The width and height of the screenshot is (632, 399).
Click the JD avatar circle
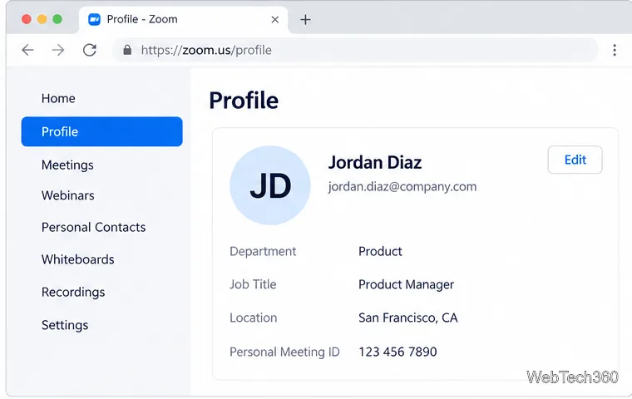[270, 185]
